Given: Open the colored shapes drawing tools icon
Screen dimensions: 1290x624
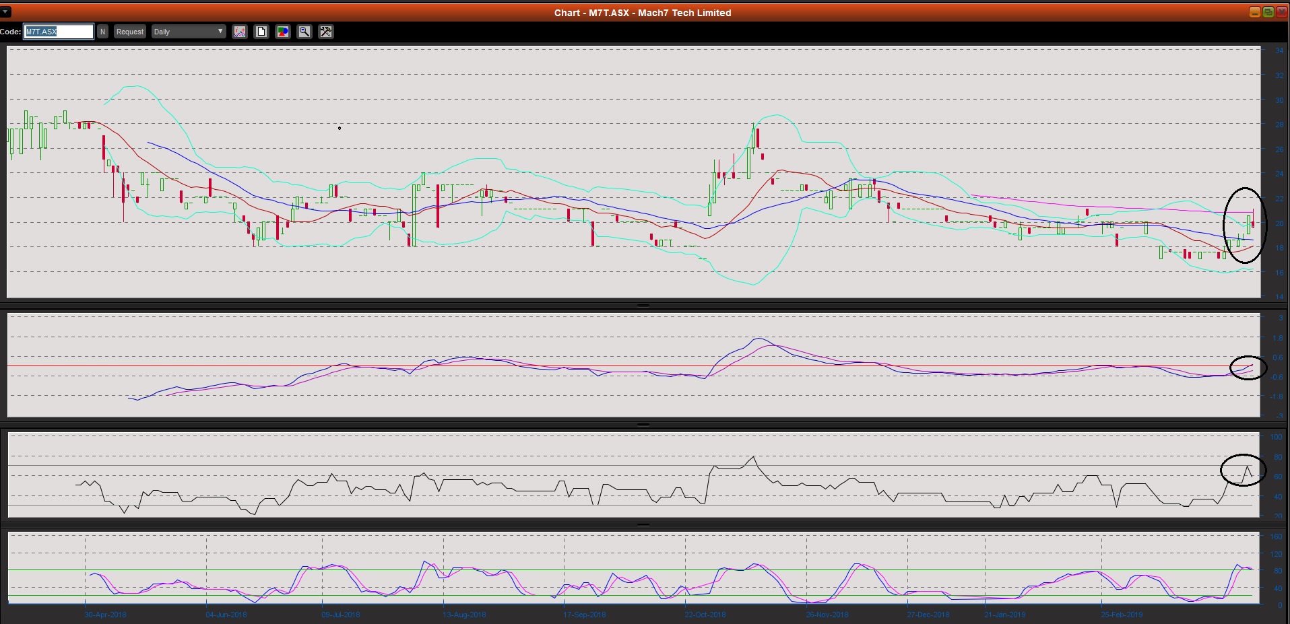Looking at the screenshot, I should point(283,32).
